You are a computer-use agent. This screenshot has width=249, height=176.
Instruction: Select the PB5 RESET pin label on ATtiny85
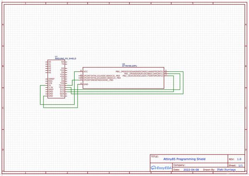click(x=98, y=80)
